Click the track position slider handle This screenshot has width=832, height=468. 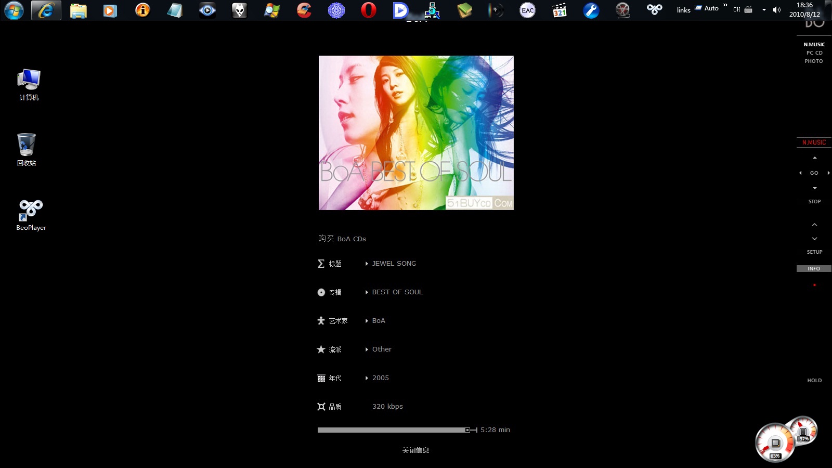click(x=467, y=430)
